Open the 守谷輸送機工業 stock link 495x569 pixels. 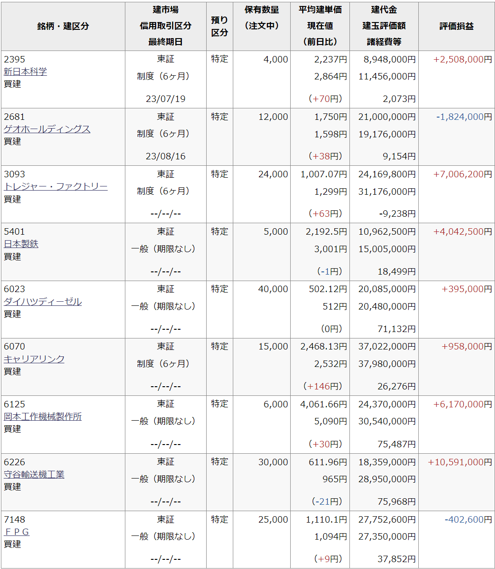pyautogui.click(x=34, y=474)
